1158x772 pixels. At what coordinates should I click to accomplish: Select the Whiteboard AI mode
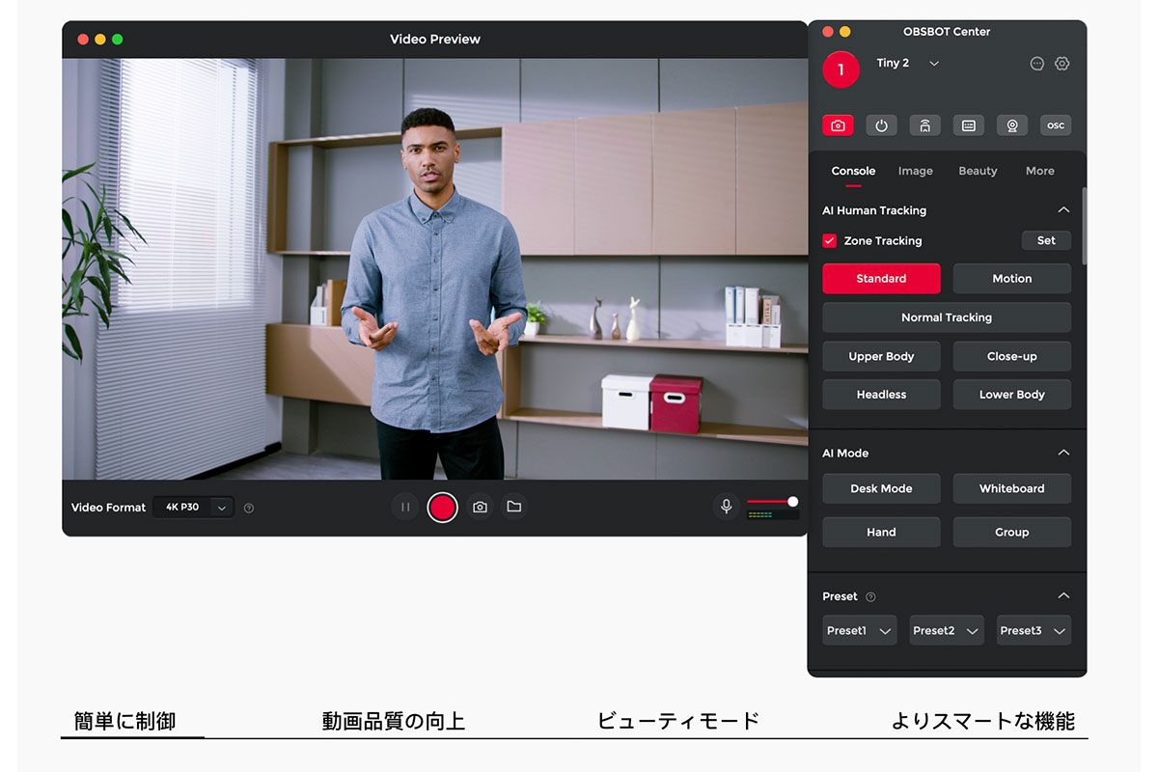(x=1011, y=488)
